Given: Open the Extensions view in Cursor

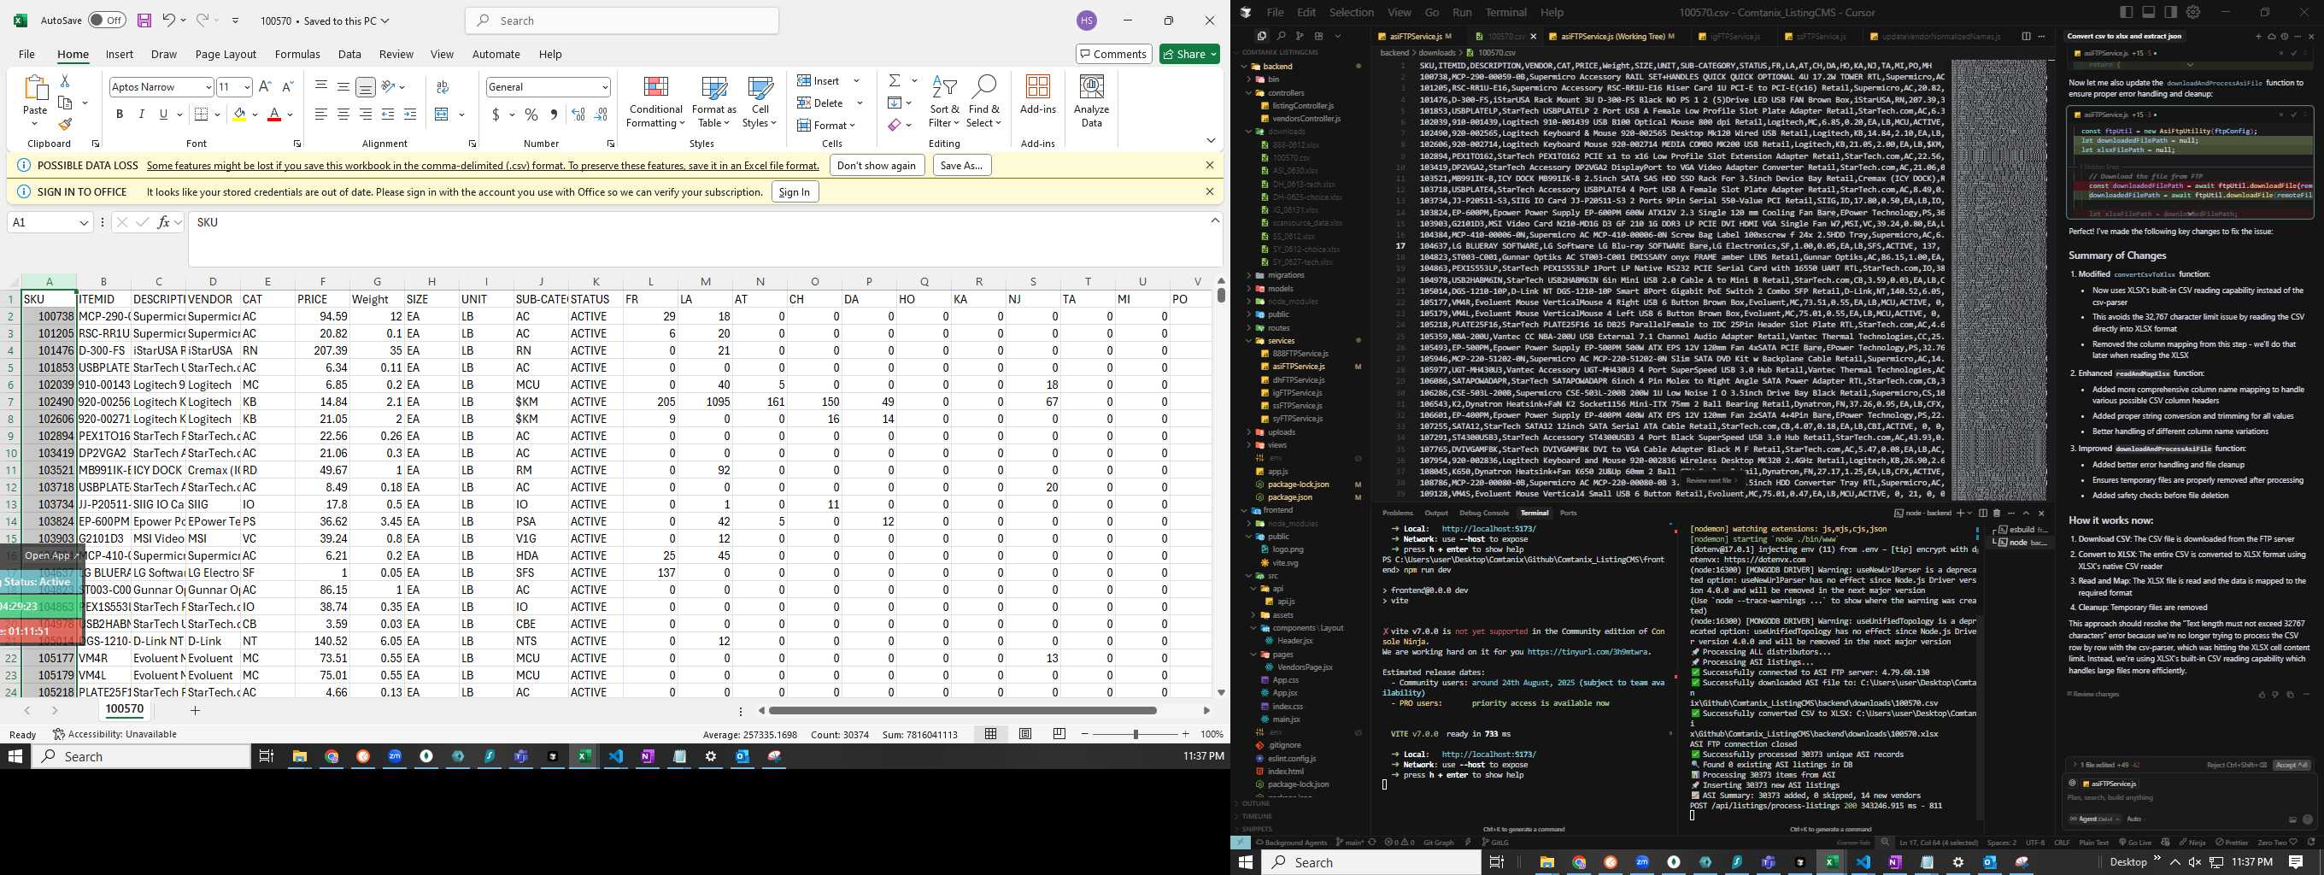Looking at the screenshot, I should [1318, 36].
